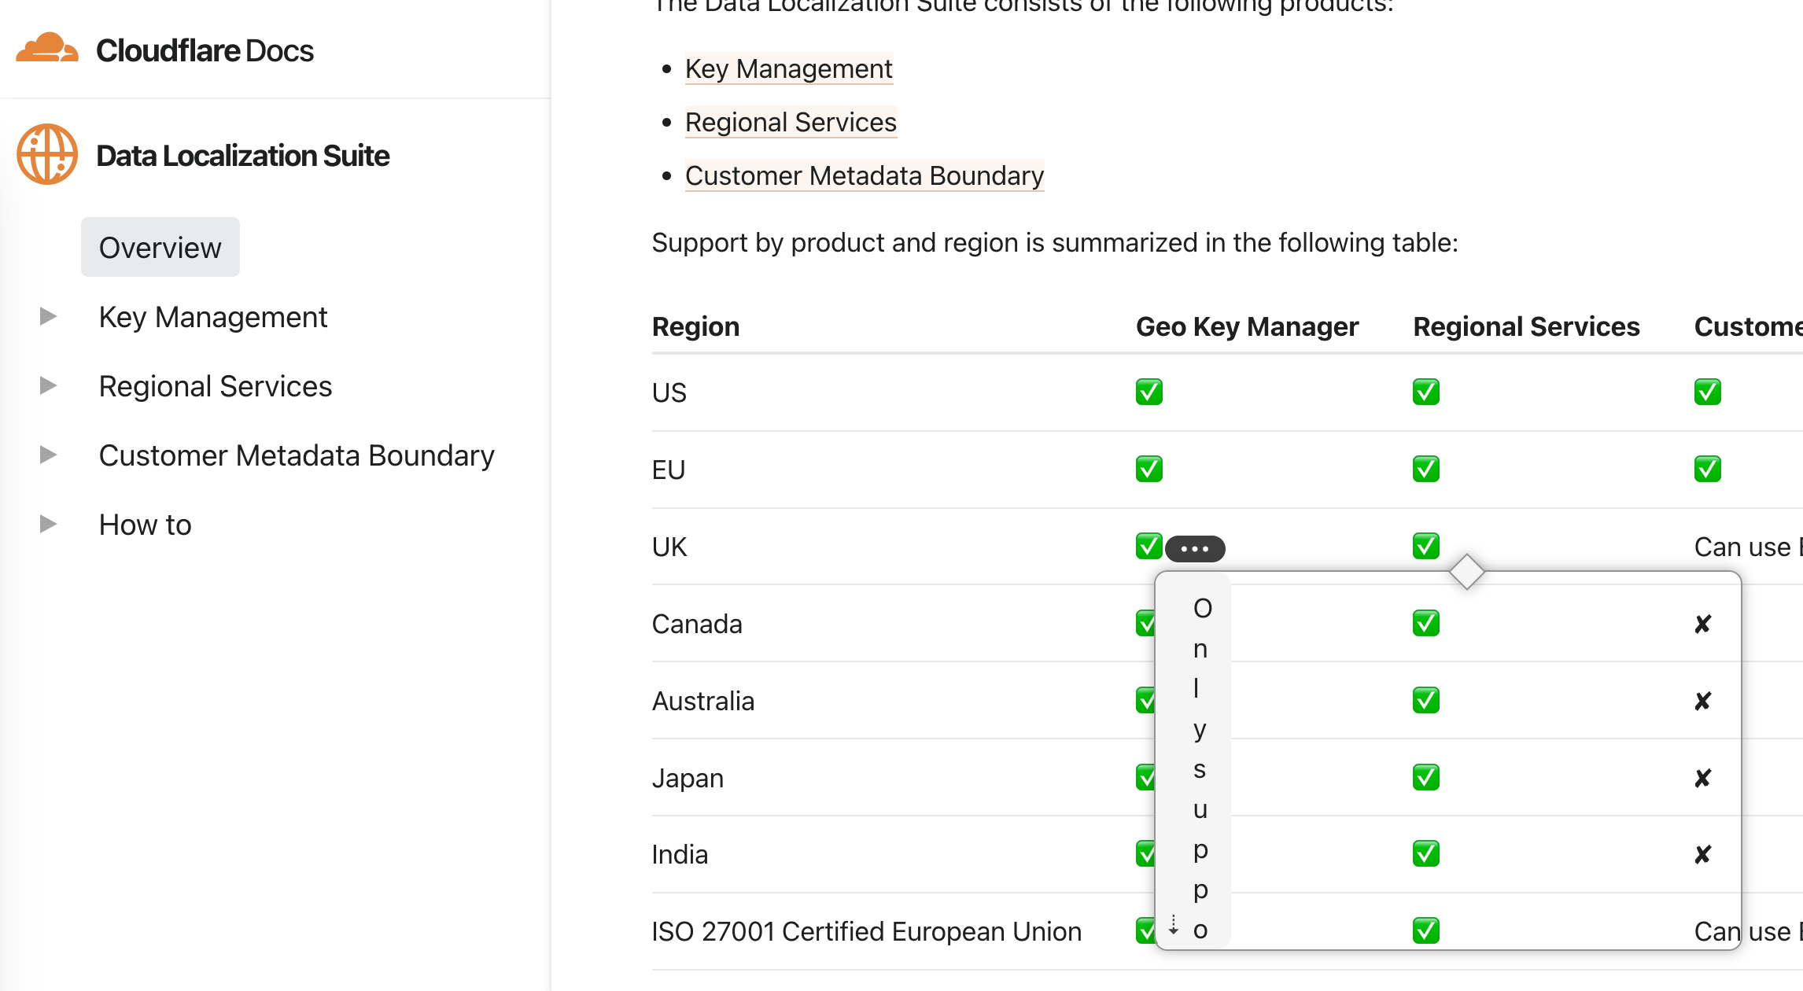Expand the How to sidebar section

coord(49,525)
